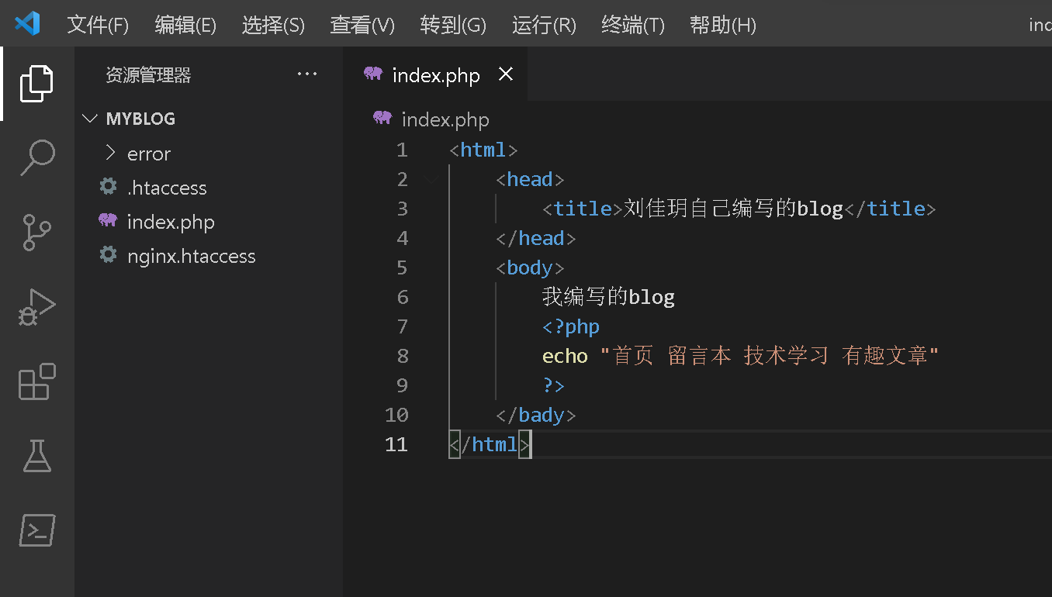1052x597 pixels.
Task: Open the 运行(R) menu
Action: pos(544,25)
